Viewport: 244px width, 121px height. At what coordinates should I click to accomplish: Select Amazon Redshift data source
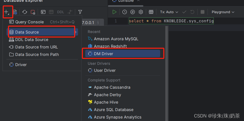(123, 46)
